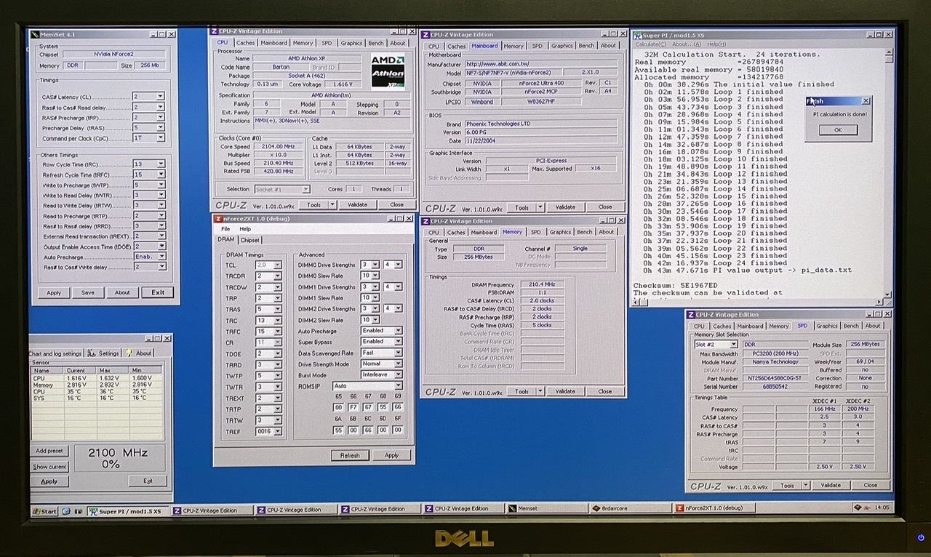This screenshot has height=557, width=931.
Task: Click Close in the CPU-Z Memory window
Action: coord(604,391)
